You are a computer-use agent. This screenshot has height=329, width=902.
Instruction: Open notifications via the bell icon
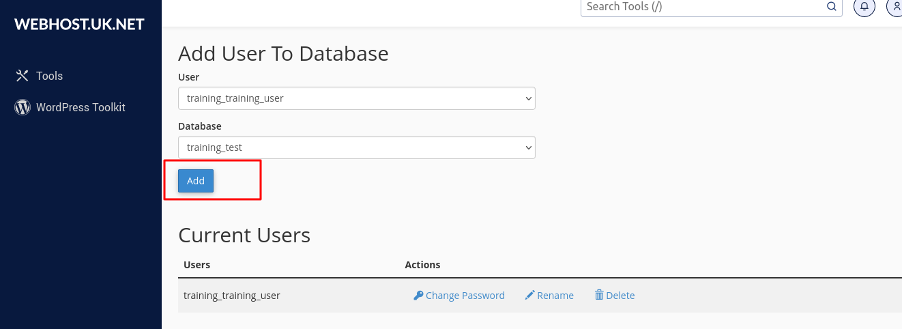(864, 7)
